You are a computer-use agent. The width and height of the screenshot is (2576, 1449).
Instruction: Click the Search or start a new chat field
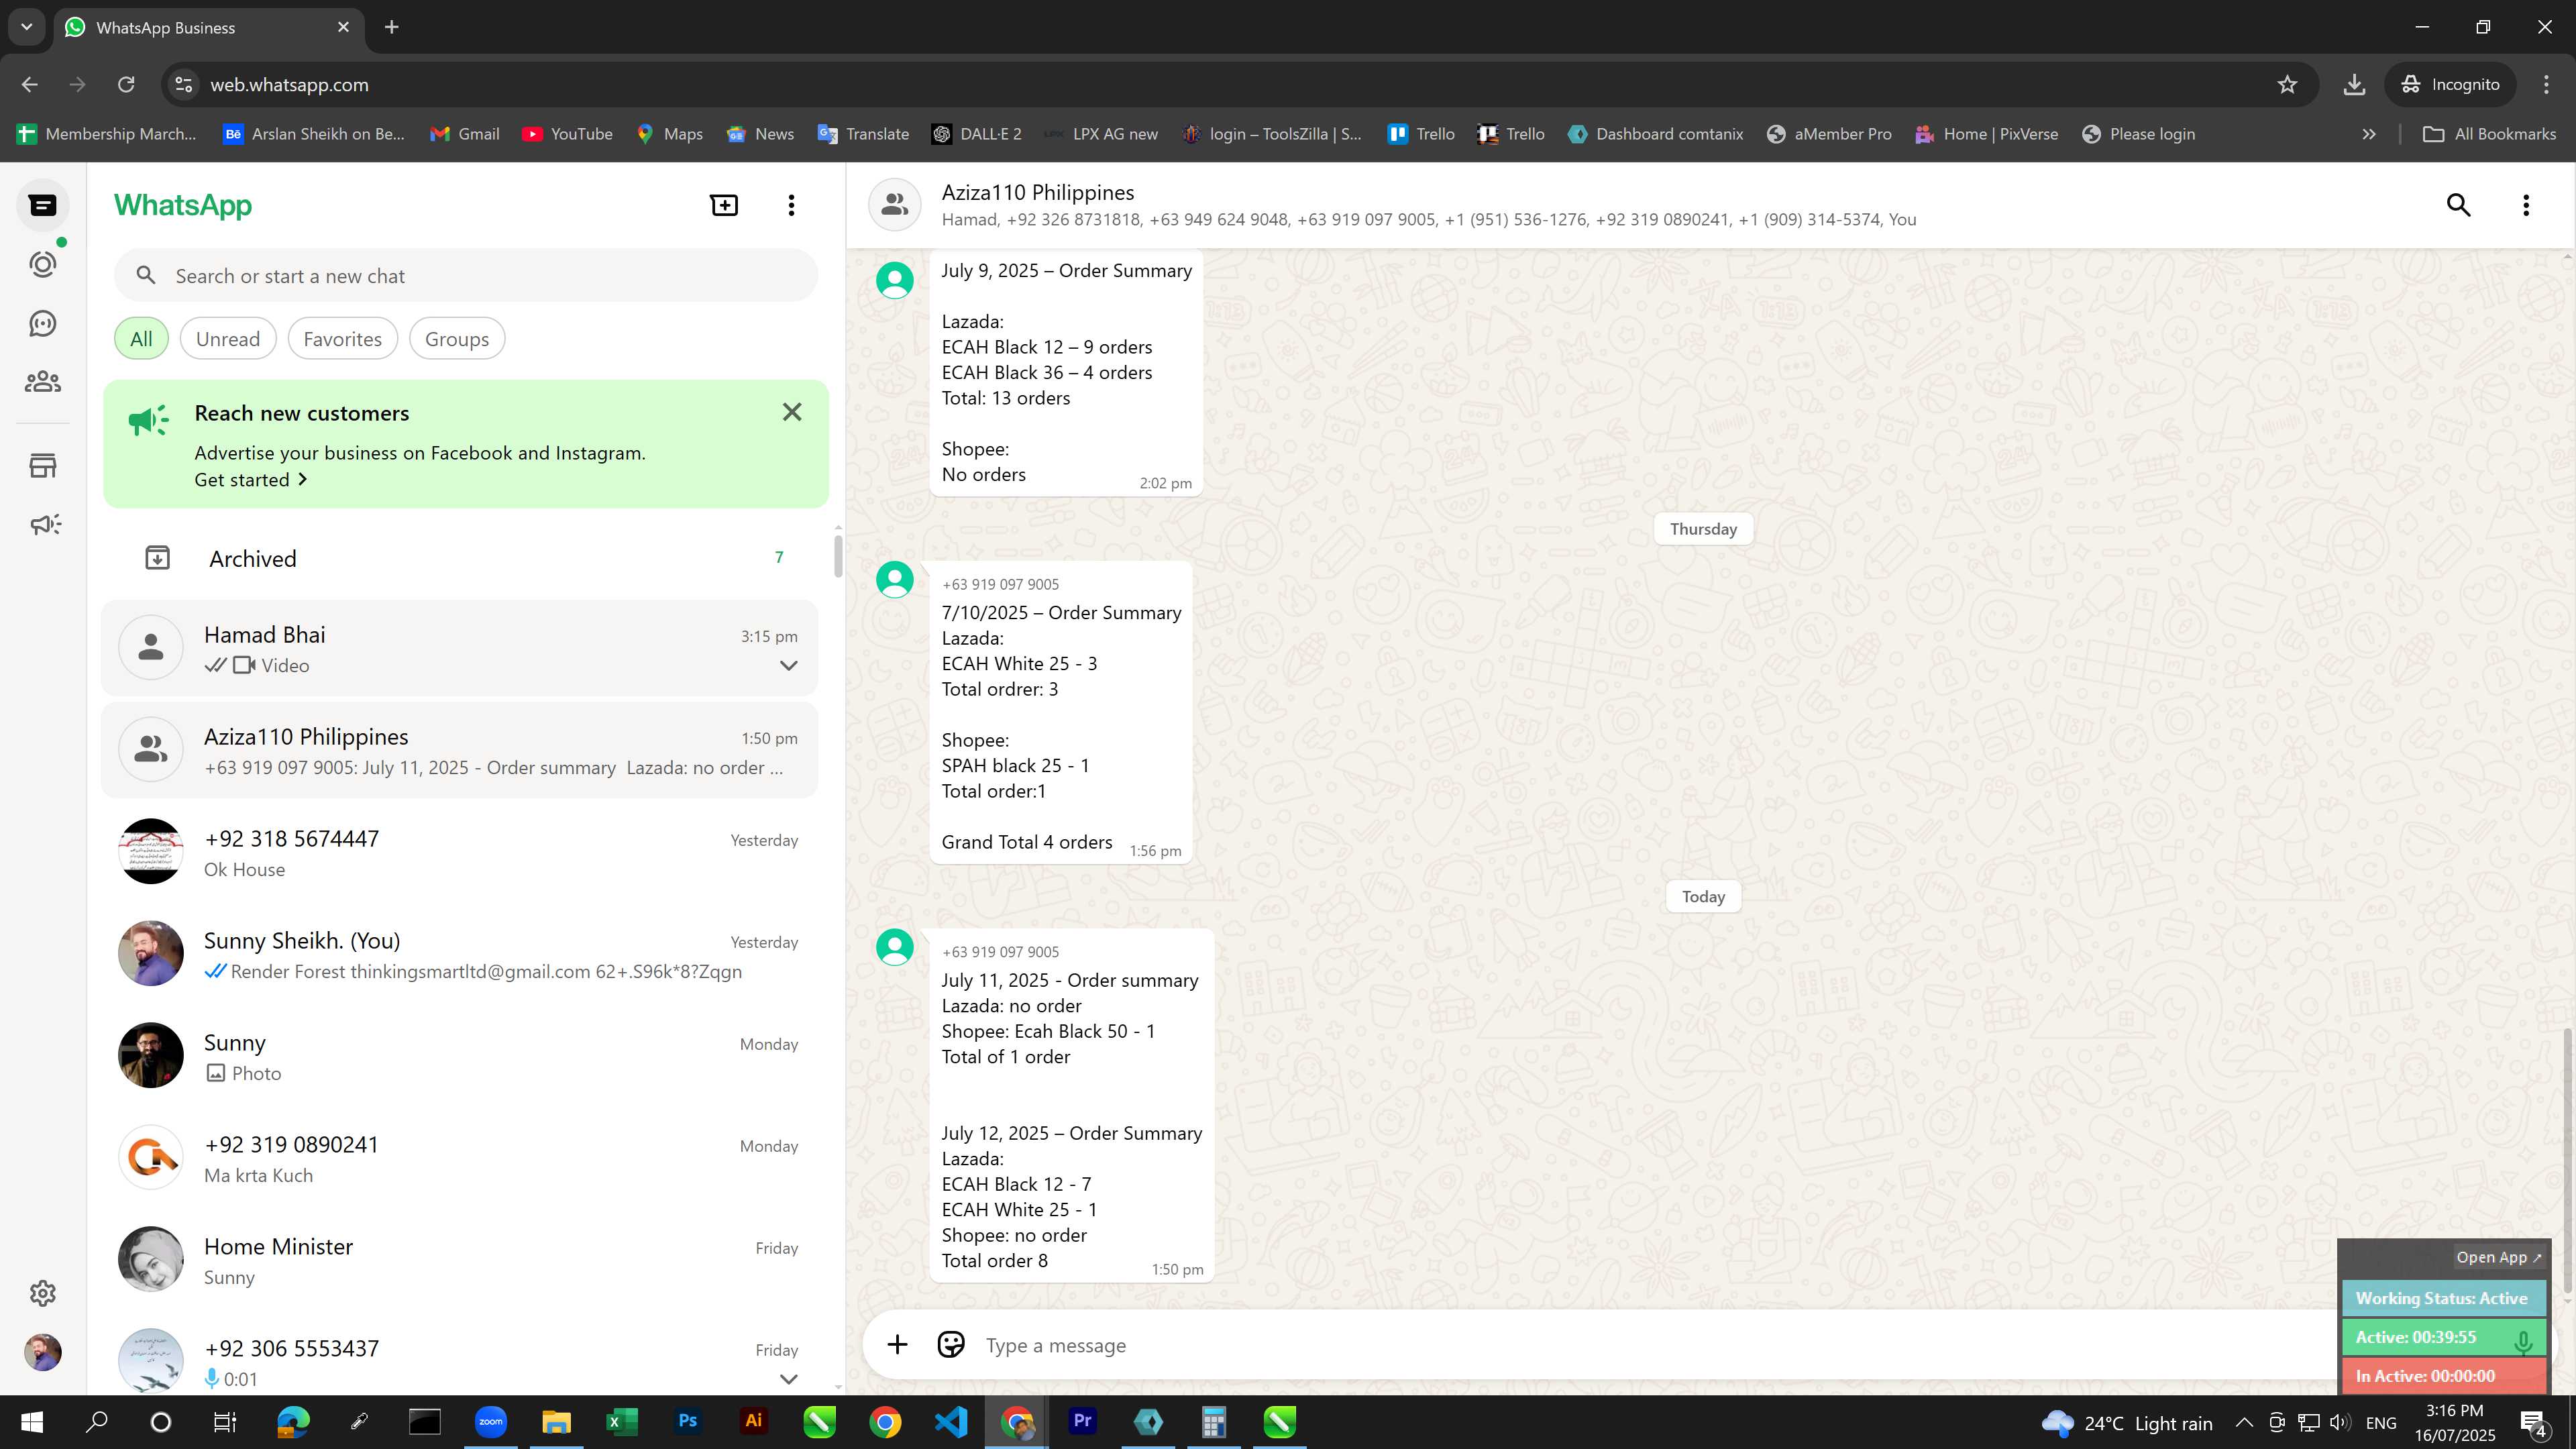tap(466, 276)
